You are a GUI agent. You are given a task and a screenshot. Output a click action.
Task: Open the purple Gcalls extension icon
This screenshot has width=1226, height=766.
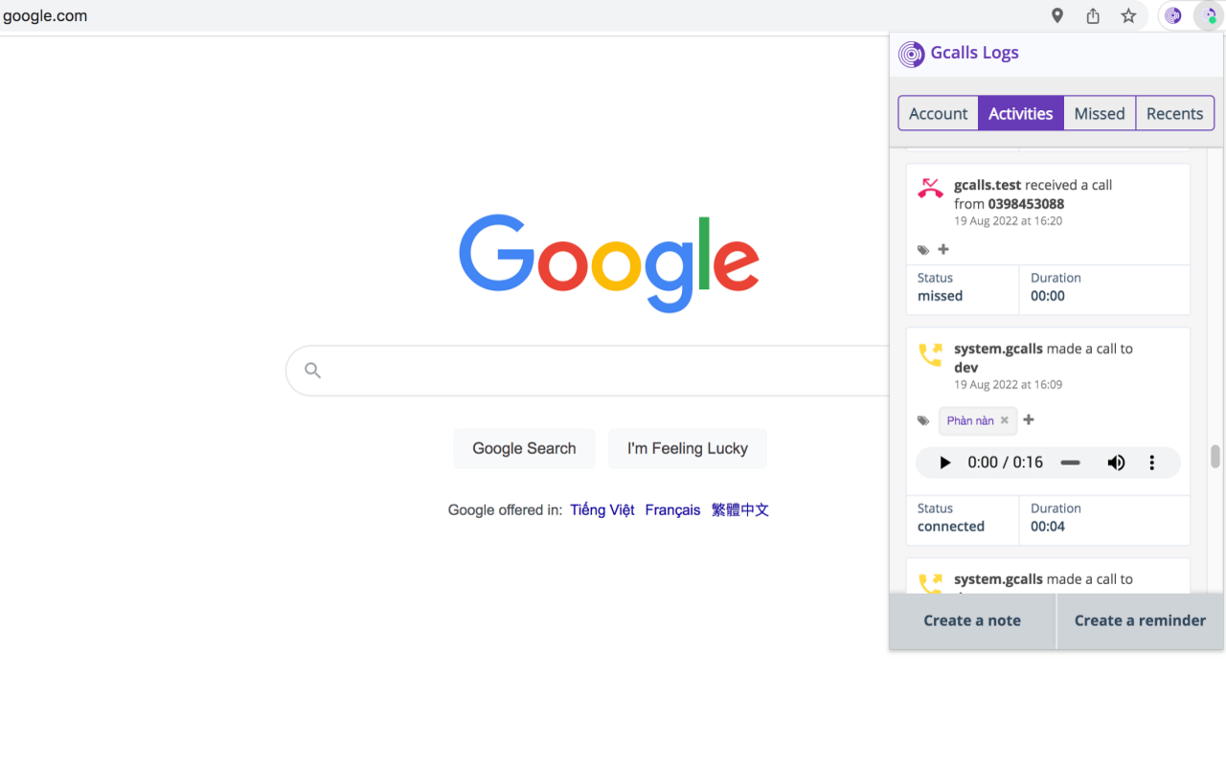pyautogui.click(x=1173, y=15)
